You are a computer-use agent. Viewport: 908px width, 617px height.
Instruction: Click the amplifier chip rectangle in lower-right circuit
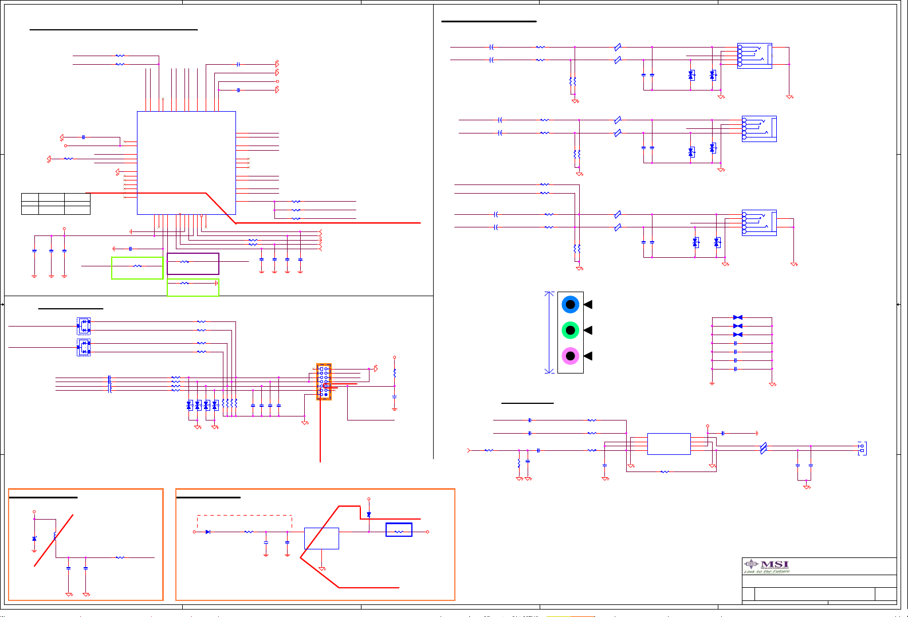[x=669, y=444]
